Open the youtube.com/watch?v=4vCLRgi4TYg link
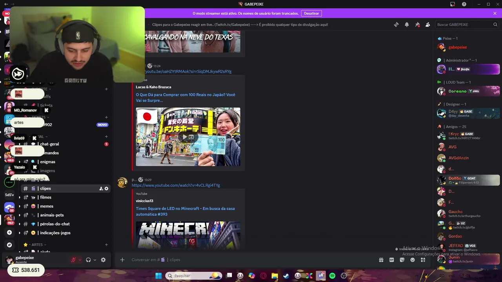The width and height of the screenshot is (502, 282). [176, 185]
